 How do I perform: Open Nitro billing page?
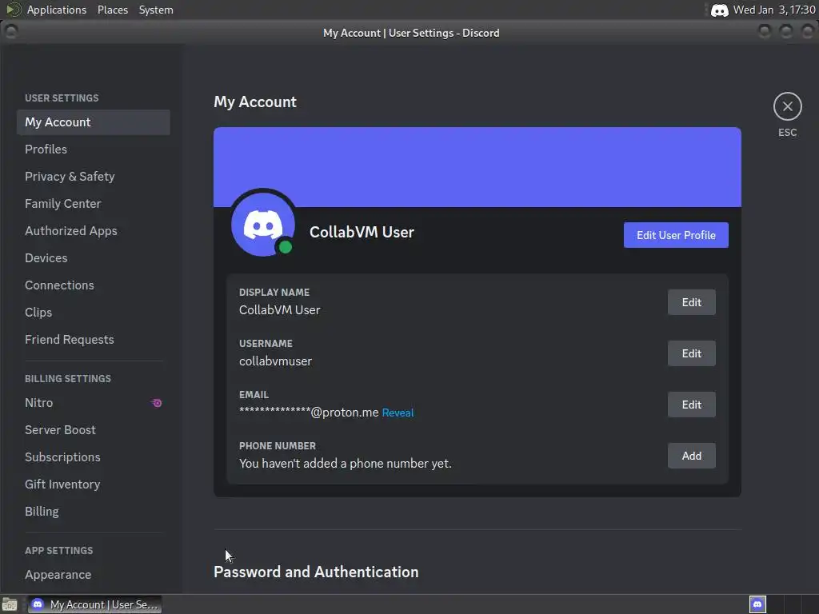click(x=94, y=403)
